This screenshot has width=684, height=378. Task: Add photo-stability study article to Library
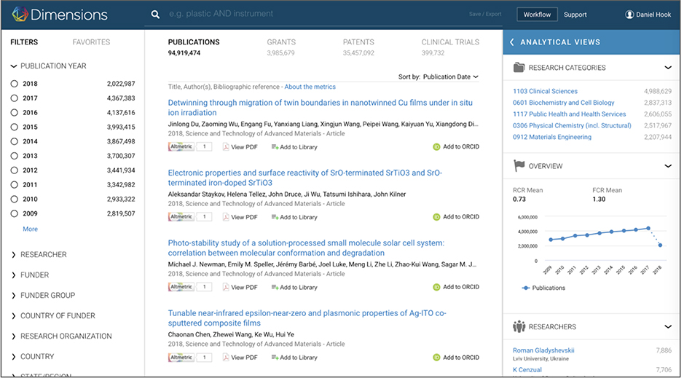click(x=294, y=288)
